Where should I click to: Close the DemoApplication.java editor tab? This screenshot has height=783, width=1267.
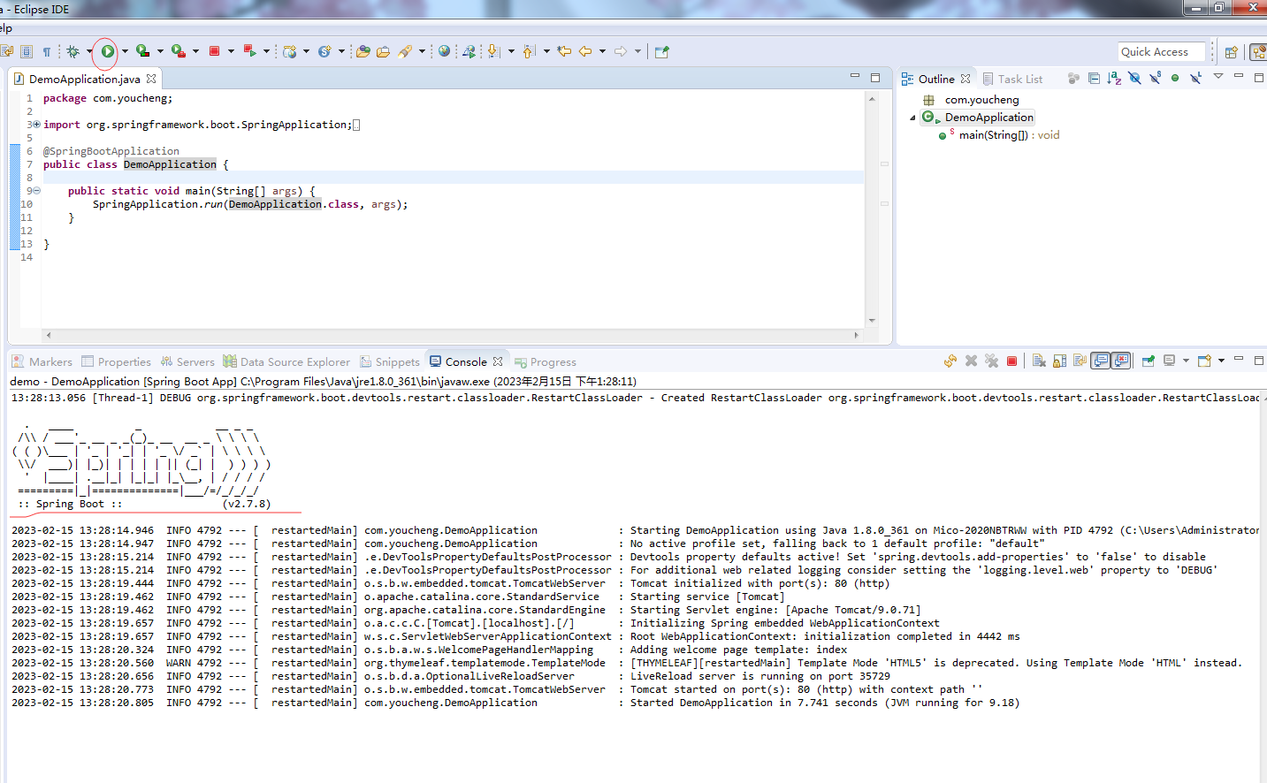coord(151,79)
